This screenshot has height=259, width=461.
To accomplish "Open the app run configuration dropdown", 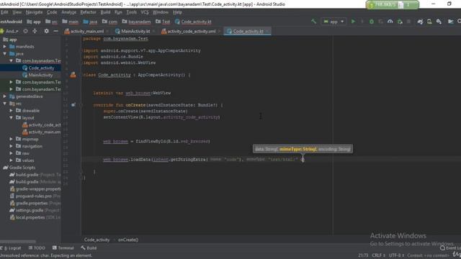I will tap(334, 22).
